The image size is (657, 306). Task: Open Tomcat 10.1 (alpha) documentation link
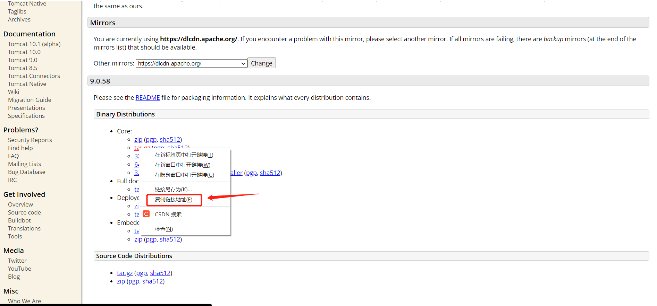click(34, 44)
